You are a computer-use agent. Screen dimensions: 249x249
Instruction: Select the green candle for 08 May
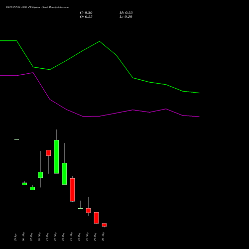[40, 175]
